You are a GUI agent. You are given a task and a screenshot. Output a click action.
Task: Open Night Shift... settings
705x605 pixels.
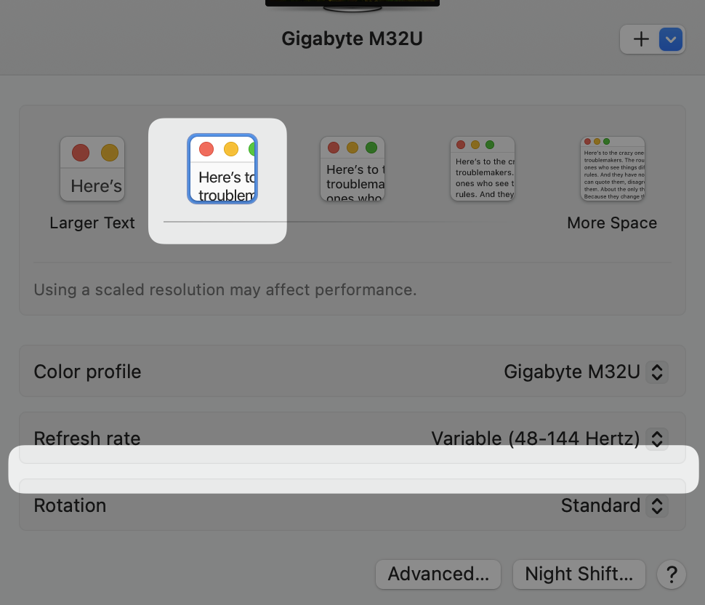(x=579, y=574)
